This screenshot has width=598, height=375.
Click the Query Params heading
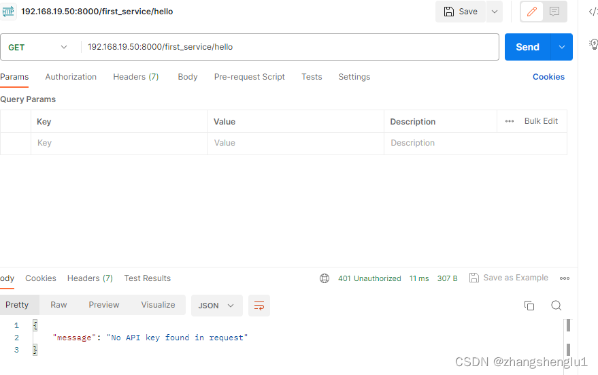click(28, 99)
